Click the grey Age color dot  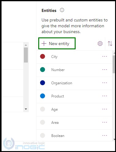point(43,109)
